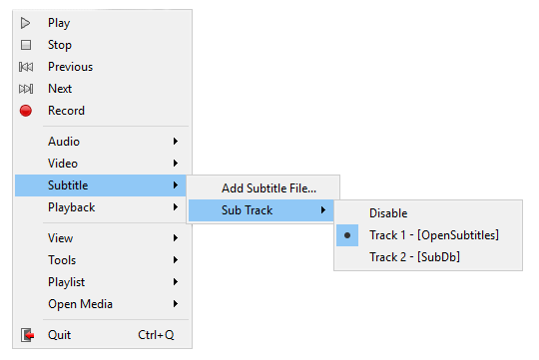Open the Sub Track submenu arrow
This screenshot has height=360, width=539.
(323, 210)
